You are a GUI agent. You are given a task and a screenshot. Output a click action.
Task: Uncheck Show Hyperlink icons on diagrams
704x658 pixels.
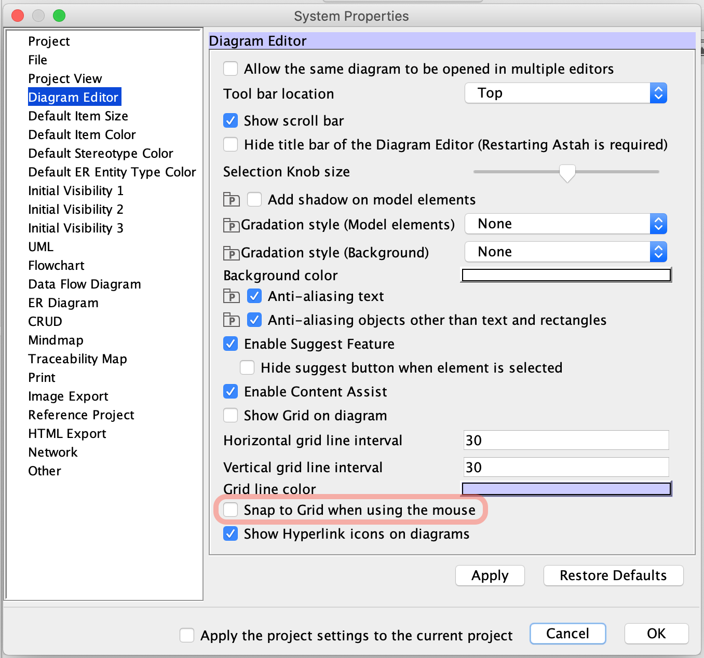click(230, 533)
